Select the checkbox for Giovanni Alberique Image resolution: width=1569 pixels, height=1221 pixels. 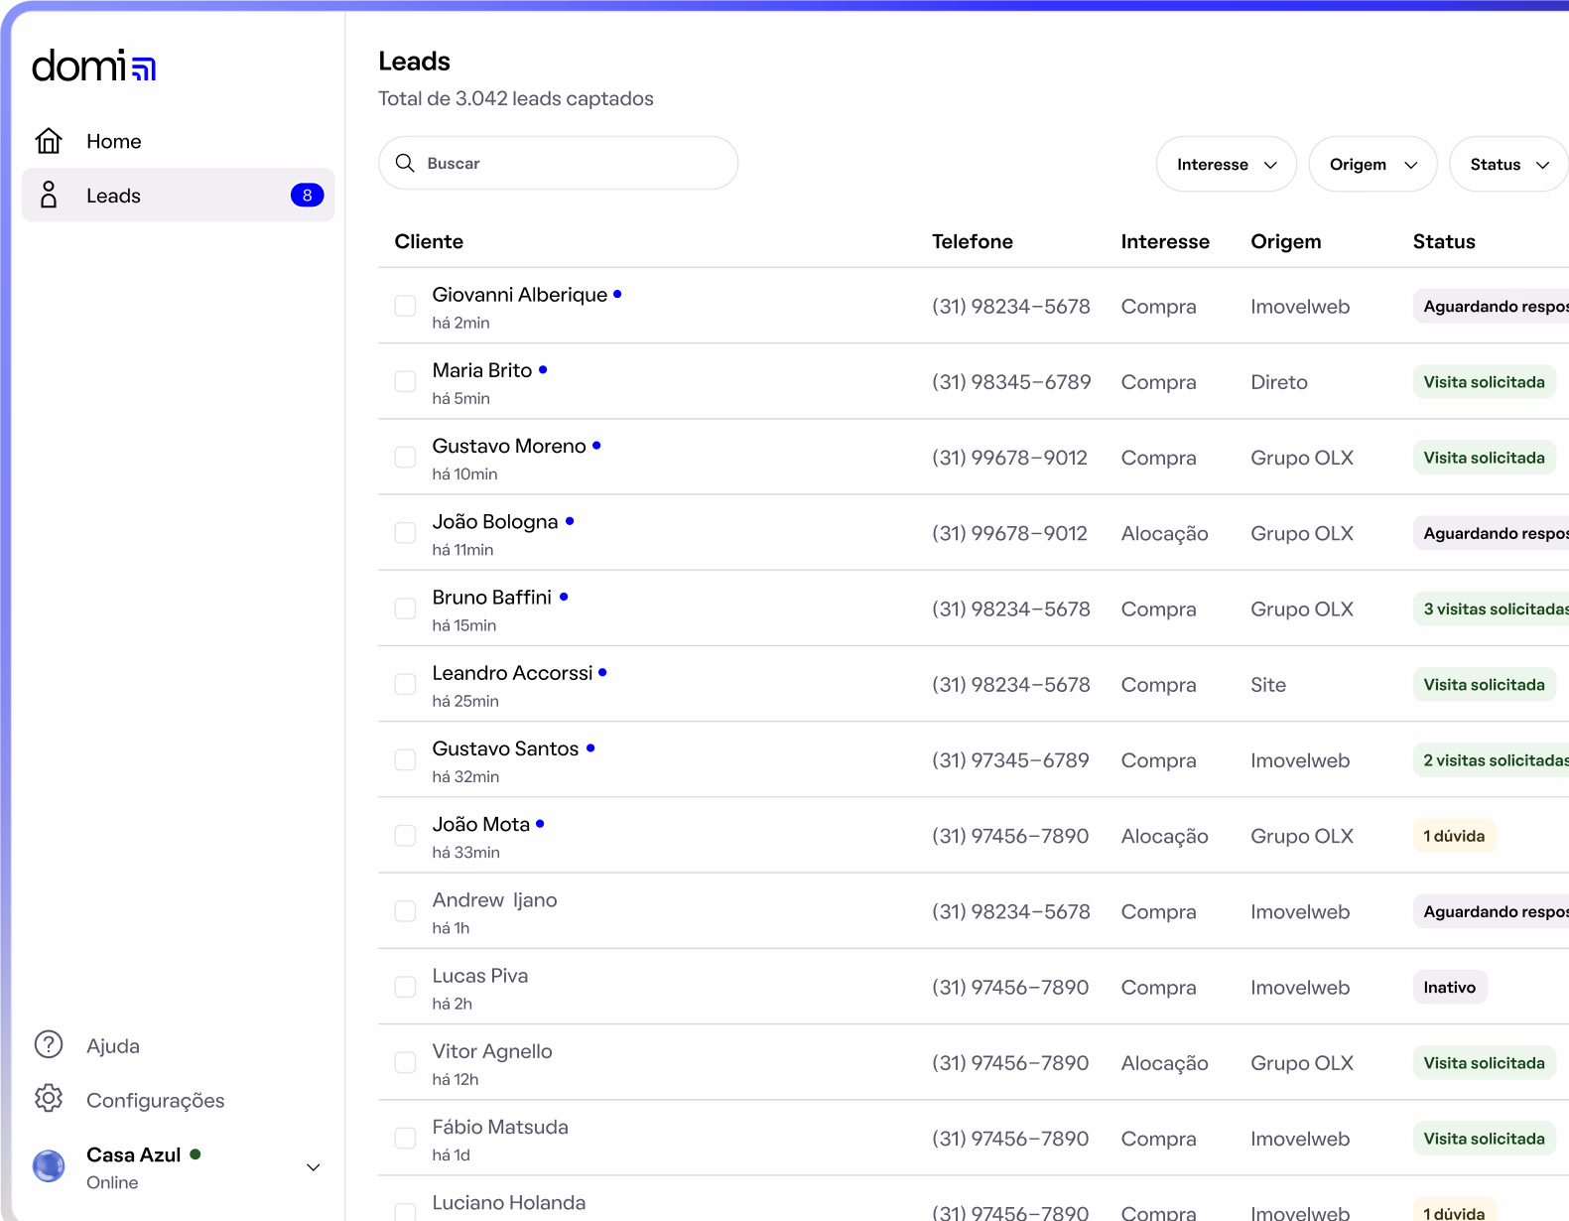[x=405, y=306]
